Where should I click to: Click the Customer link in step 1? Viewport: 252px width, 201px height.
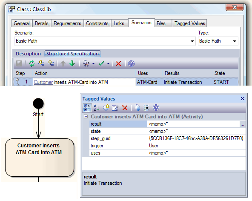[x=43, y=82]
